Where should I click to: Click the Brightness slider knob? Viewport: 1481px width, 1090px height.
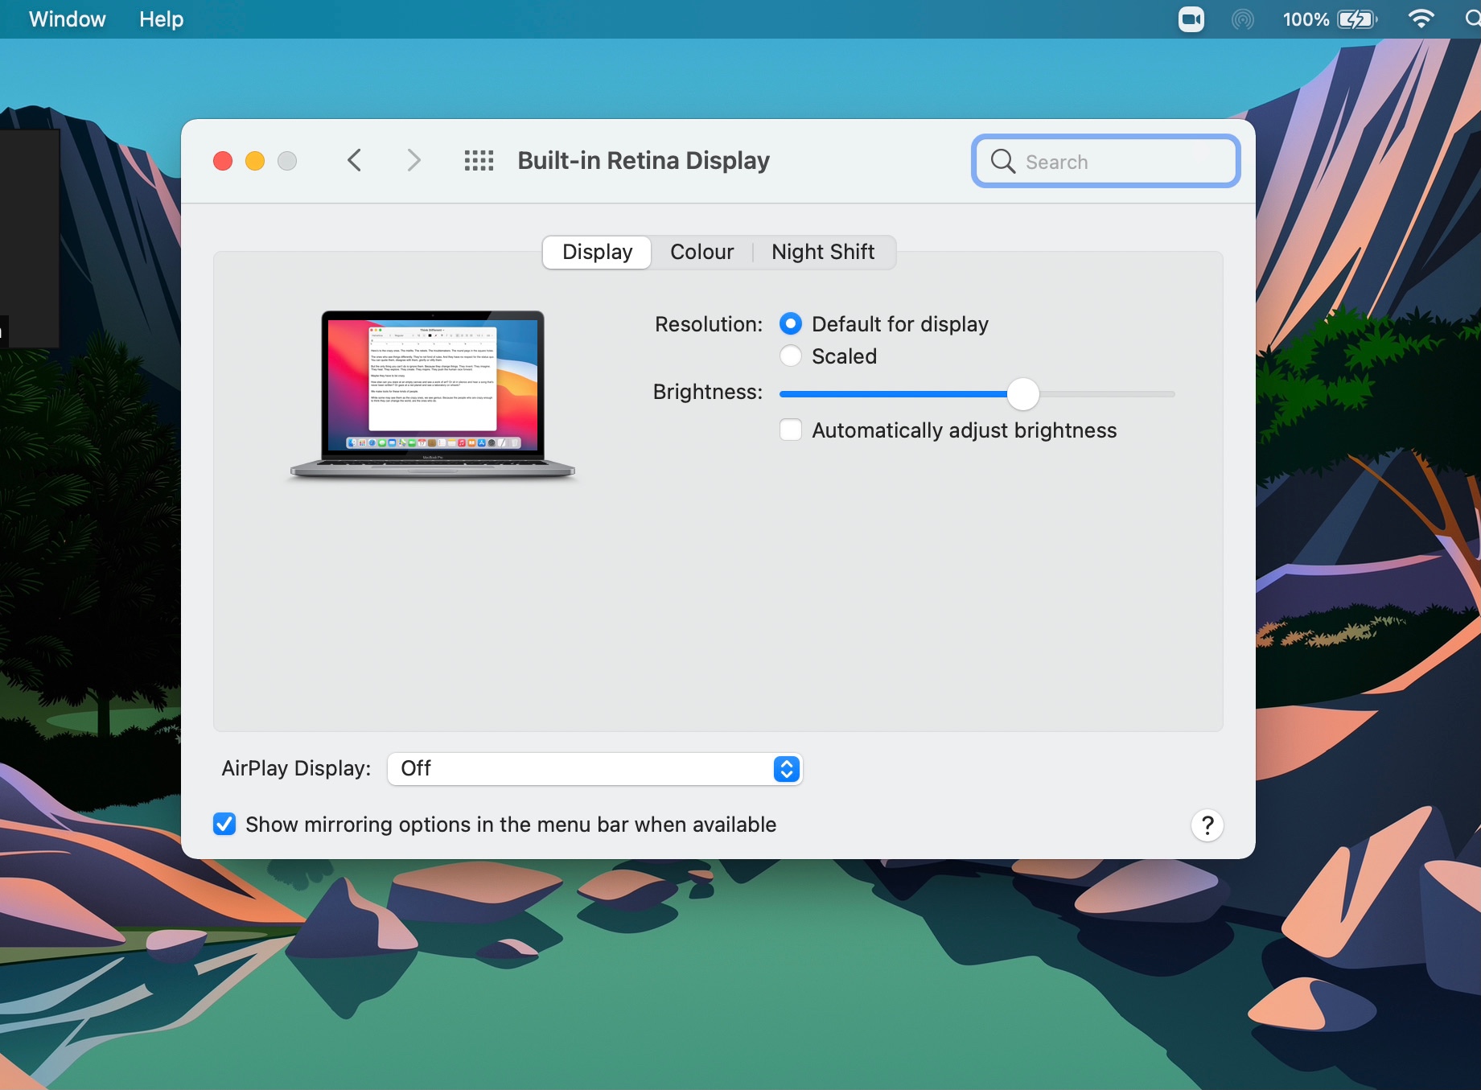coord(1023,394)
